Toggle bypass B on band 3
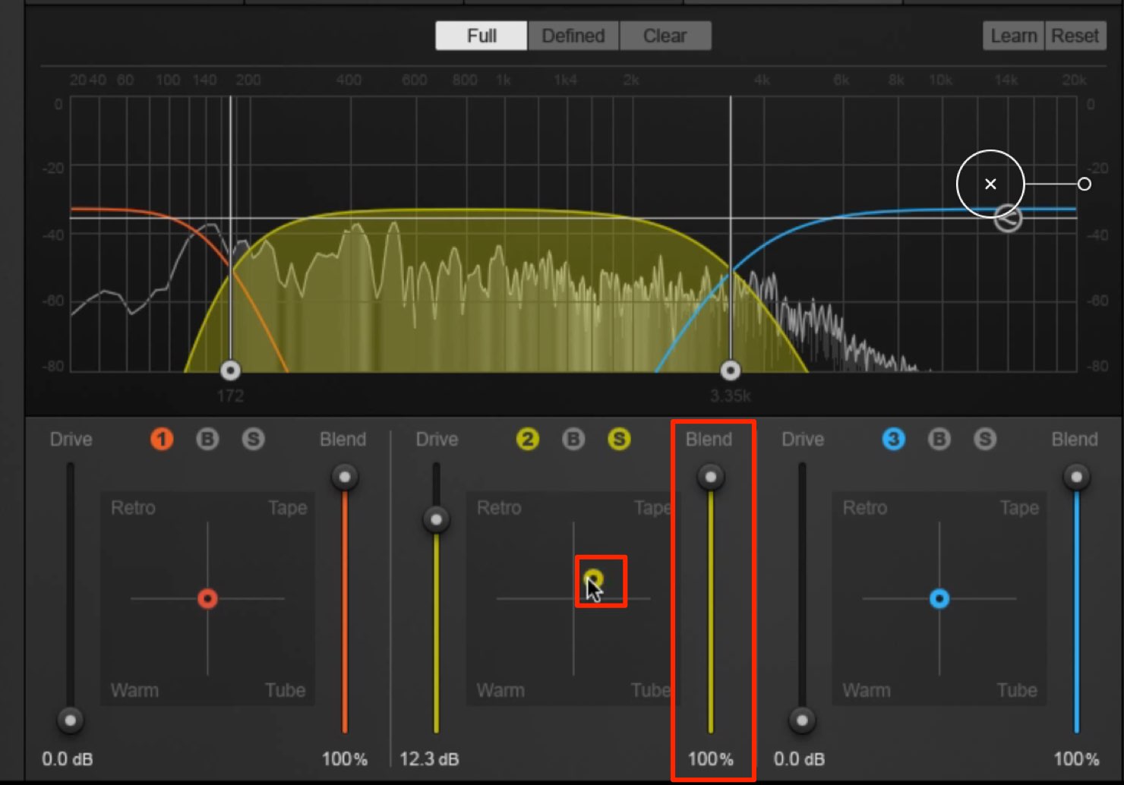Screen dimensions: 1124x785 pyautogui.click(x=939, y=439)
